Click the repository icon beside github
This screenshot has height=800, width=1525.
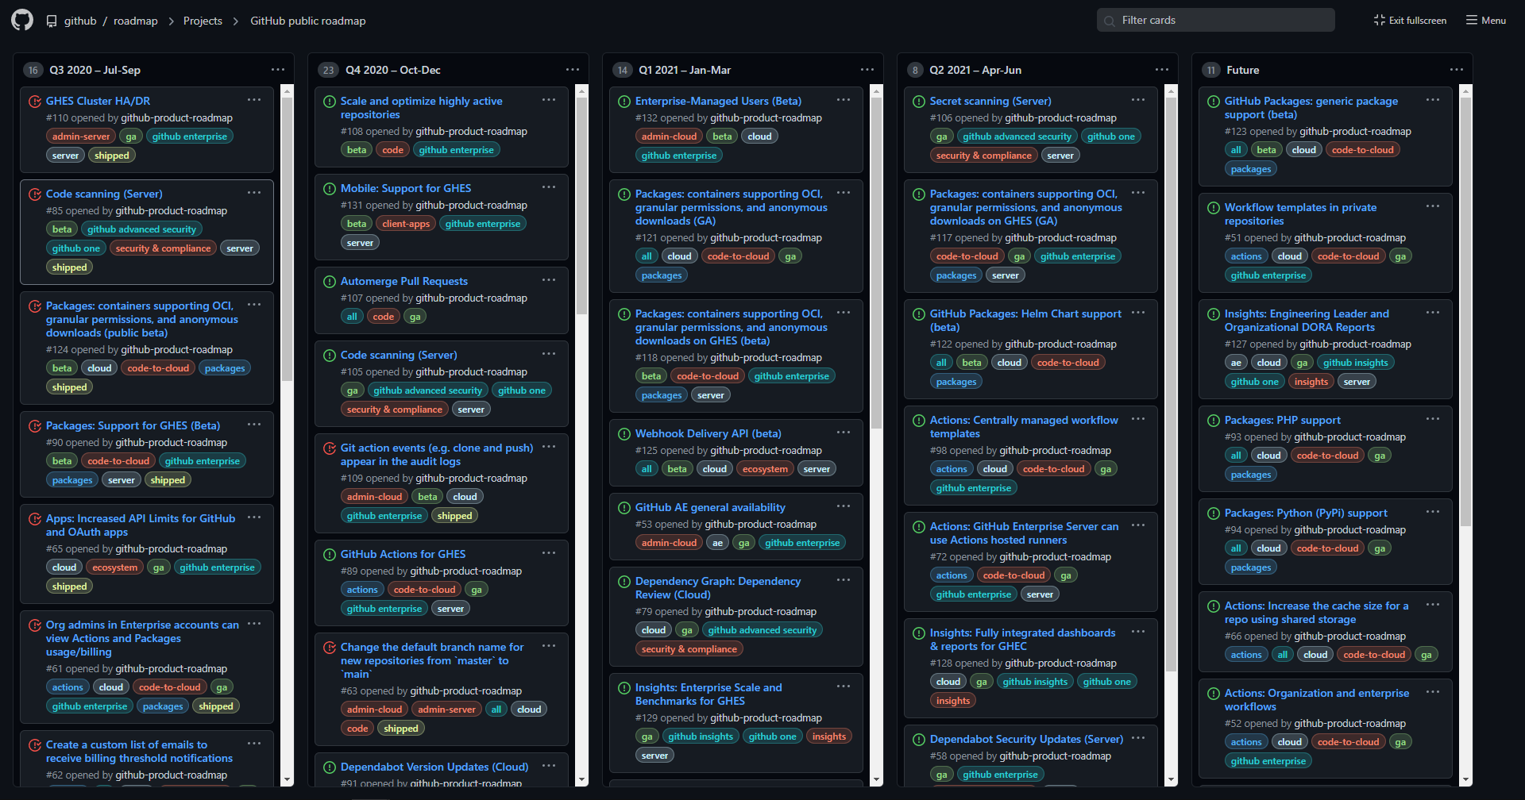coord(52,21)
